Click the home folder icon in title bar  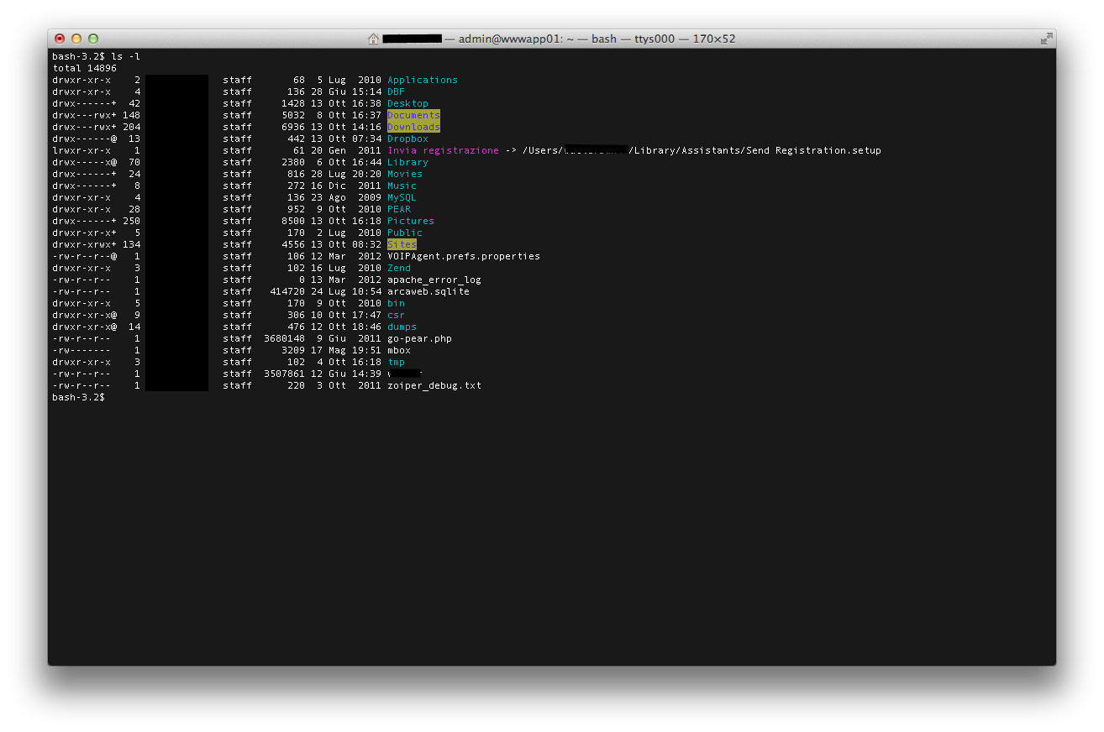[x=374, y=39]
